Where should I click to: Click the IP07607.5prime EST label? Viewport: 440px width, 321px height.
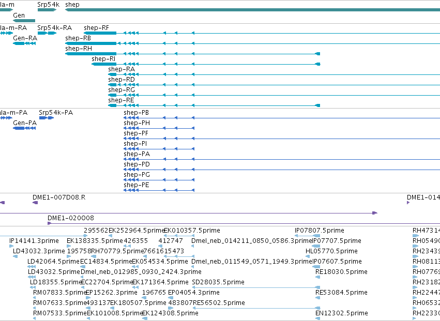337,262
